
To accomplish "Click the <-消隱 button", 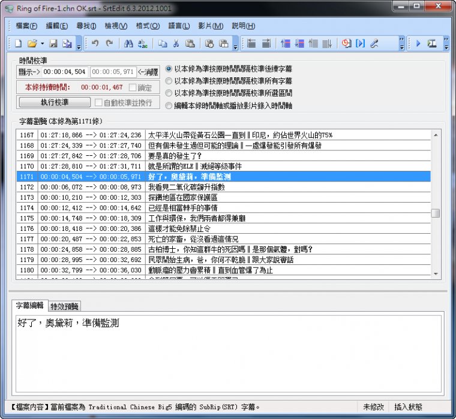I will (x=148, y=72).
